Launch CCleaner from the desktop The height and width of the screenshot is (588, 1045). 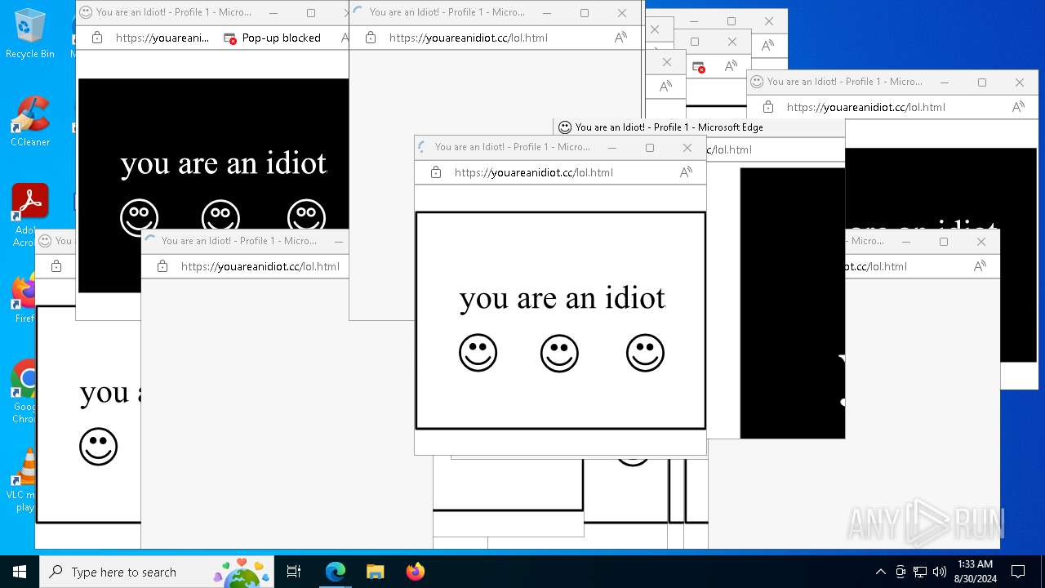[x=30, y=122]
